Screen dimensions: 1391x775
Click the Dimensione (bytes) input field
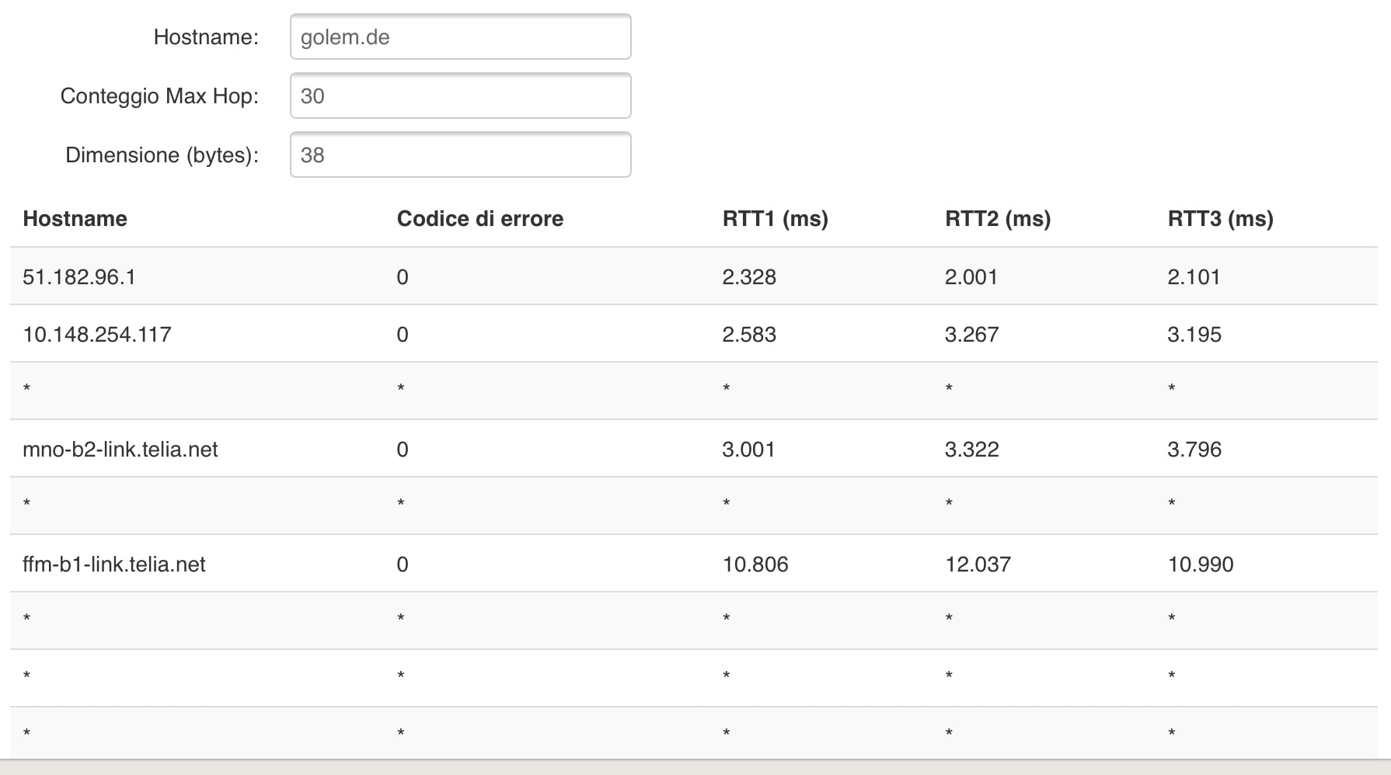460,155
